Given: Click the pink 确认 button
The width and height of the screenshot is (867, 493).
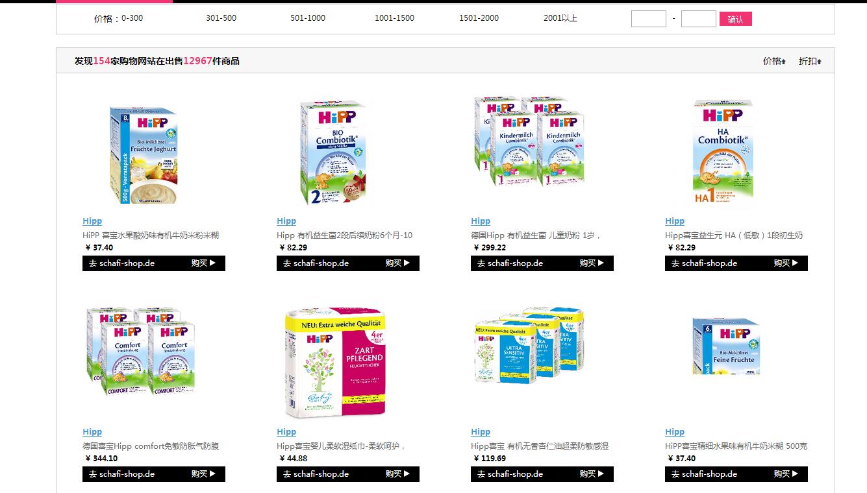Looking at the screenshot, I should tap(736, 19).
